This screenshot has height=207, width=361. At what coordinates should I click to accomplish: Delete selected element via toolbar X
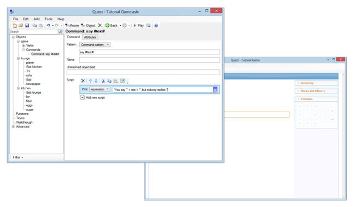pos(100,26)
